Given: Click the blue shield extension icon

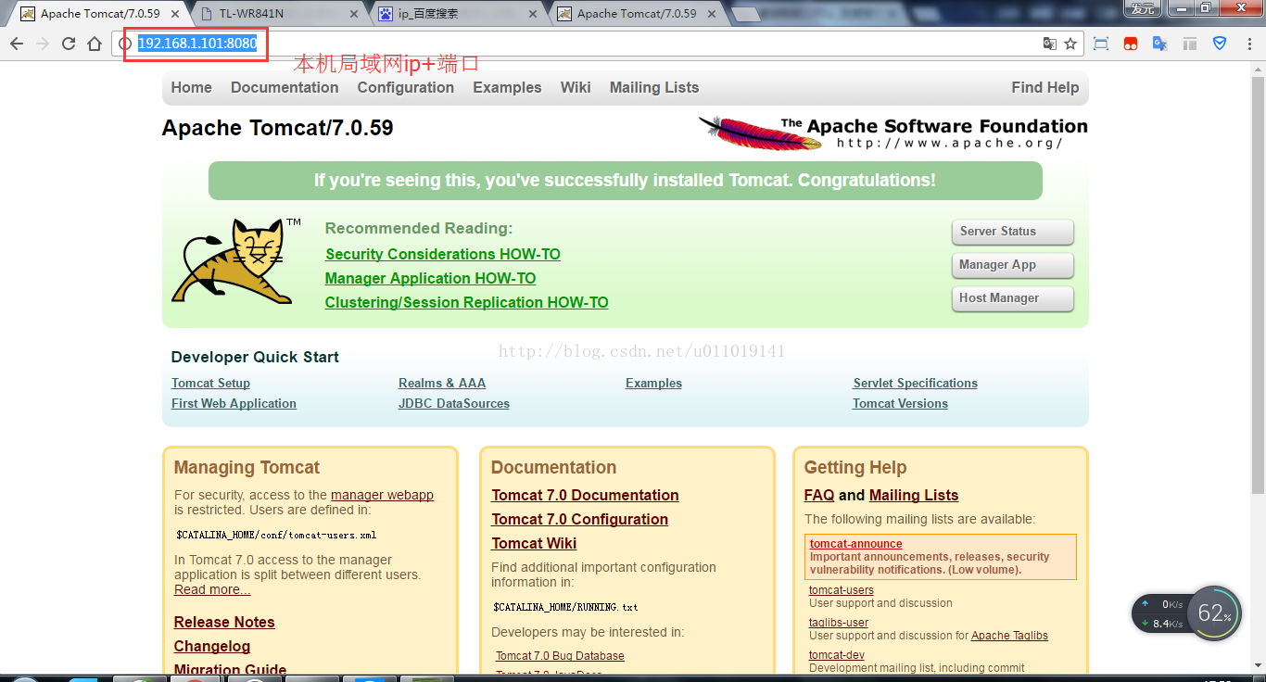Looking at the screenshot, I should [1220, 44].
